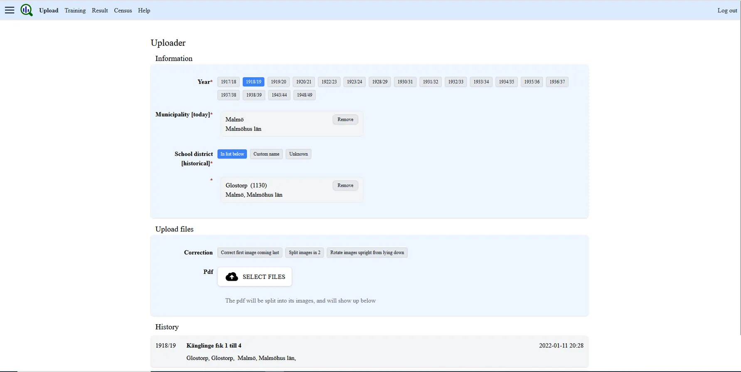Go to the Census page
This screenshot has width=741, height=372.
coord(123,10)
